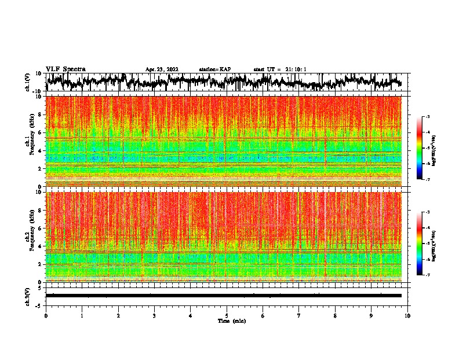
Task: Click the log(PSD) label beside ch.2 colorbar
Action: tap(434, 246)
